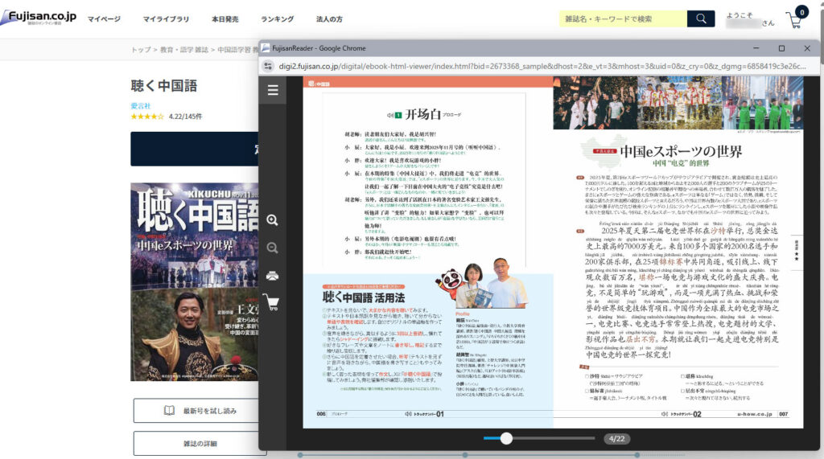This screenshot has width=824, height=459.
Task: Open マイライブラリ in top navigation
Action: click(x=167, y=18)
